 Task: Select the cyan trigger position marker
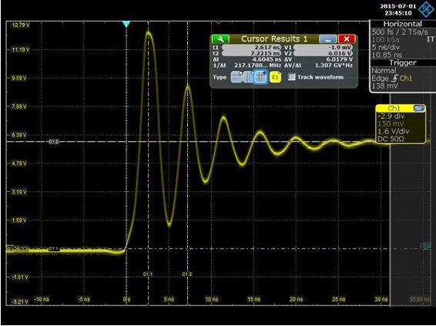pyautogui.click(x=126, y=24)
